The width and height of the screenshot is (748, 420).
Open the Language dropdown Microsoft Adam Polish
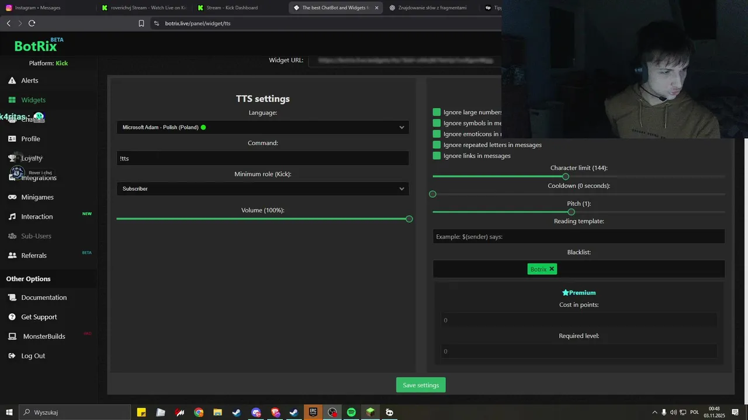[263, 127]
